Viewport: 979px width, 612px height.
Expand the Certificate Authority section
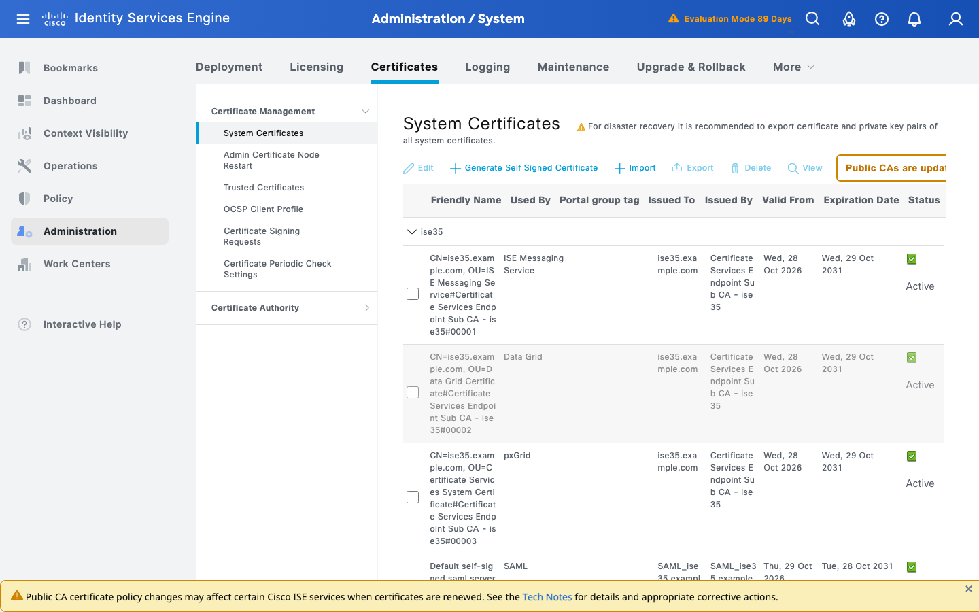pyautogui.click(x=366, y=308)
